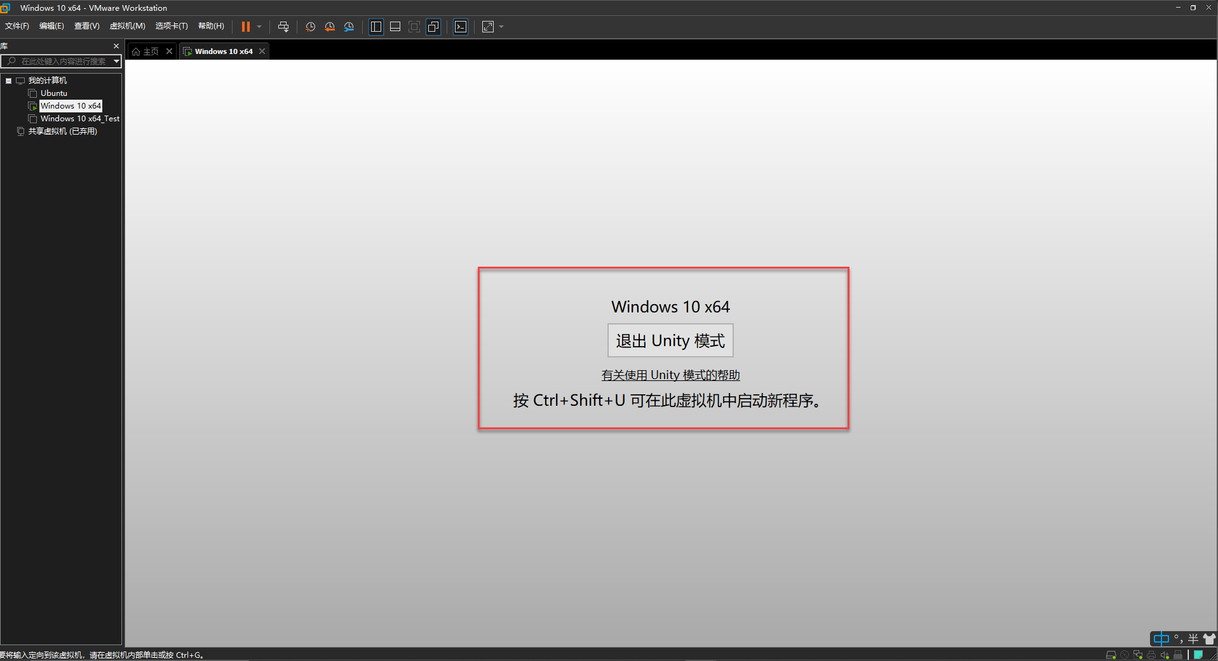Select the Ubuntu virtual machine
This screenshot has height=661, width=1218.
[x=54, y=93]
